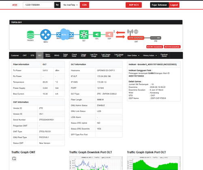Click the Status CRC Downlink value YES

coord(99,129)
